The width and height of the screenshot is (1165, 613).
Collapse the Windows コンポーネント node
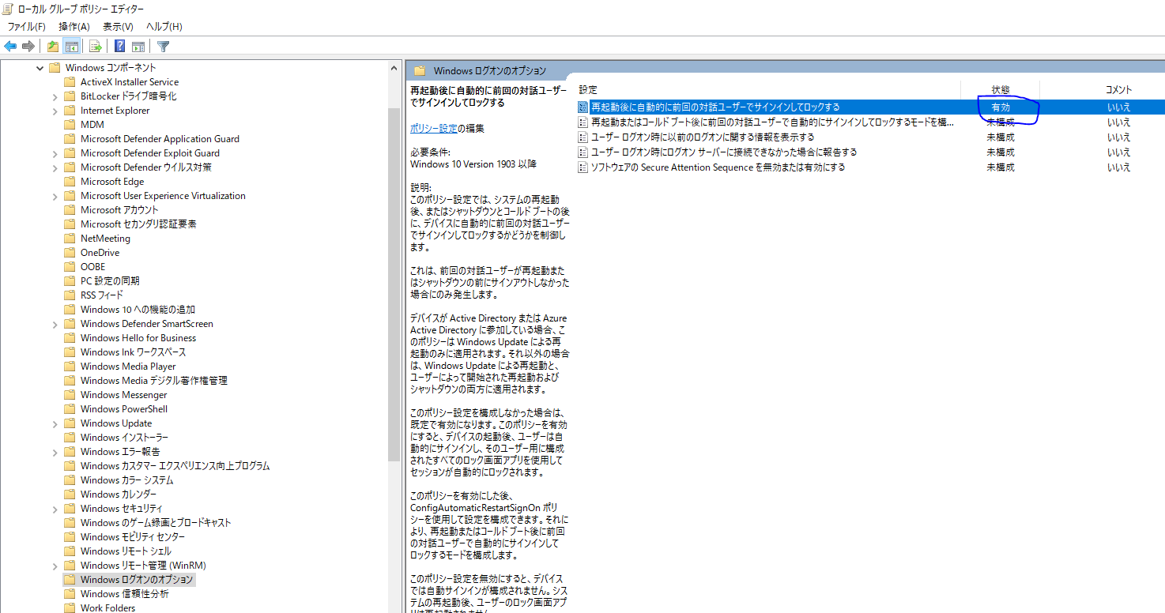(40, 68)
